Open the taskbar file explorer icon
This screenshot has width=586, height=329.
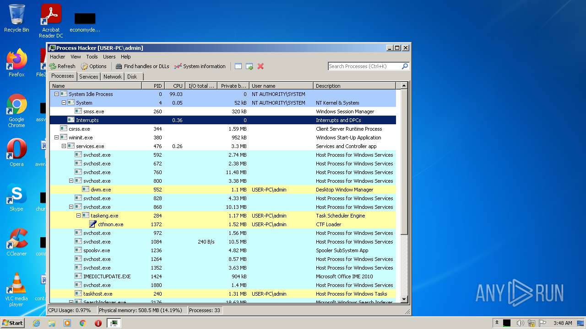pyautogui.click(x=52, y=323)
